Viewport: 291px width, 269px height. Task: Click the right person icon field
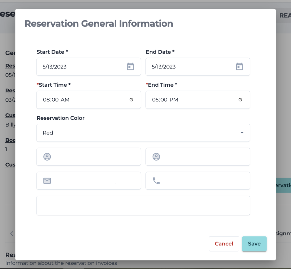point(198,157)
